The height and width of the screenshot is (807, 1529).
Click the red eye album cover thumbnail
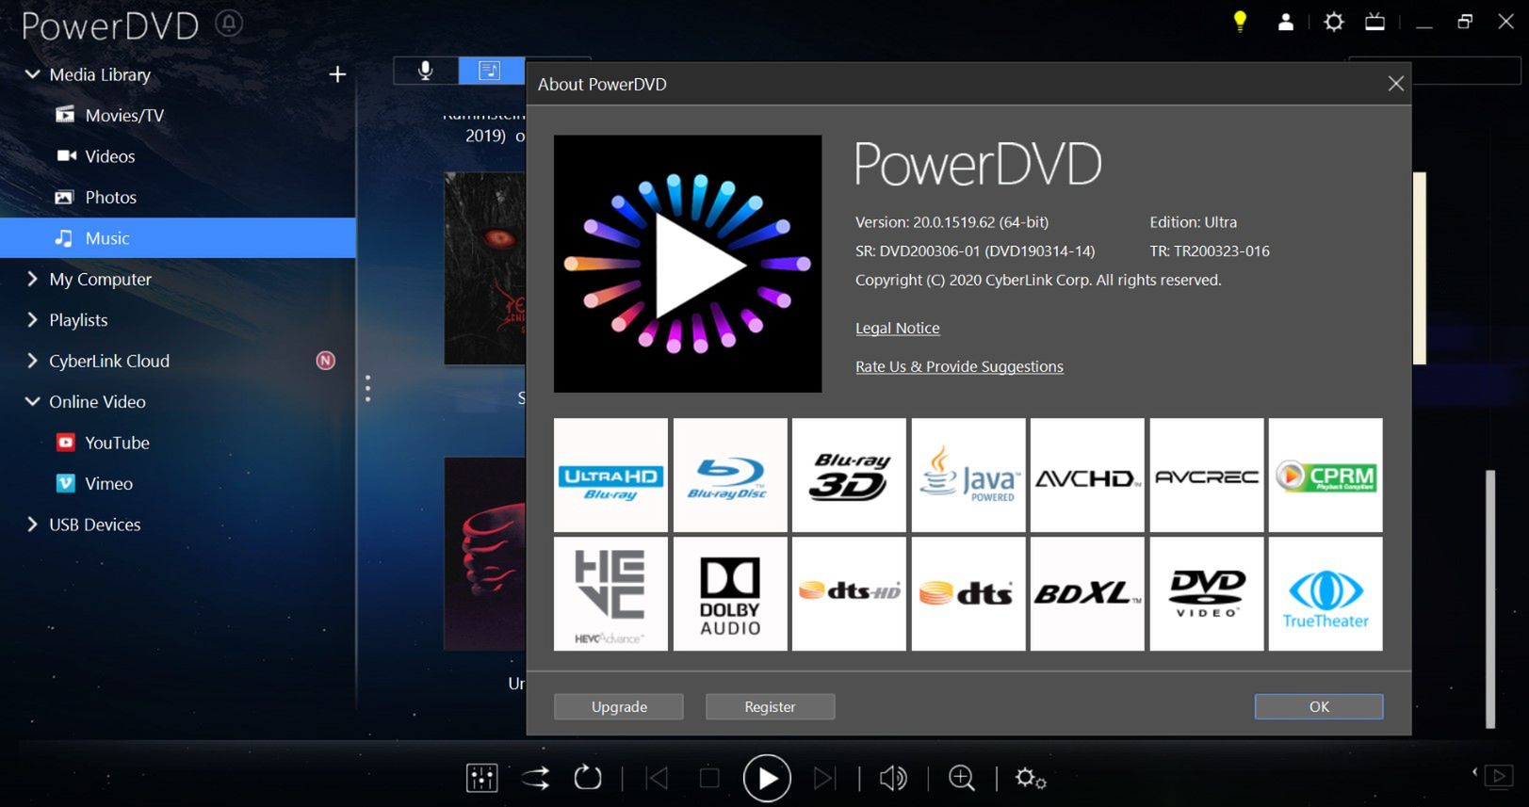[x=484, y=268]
